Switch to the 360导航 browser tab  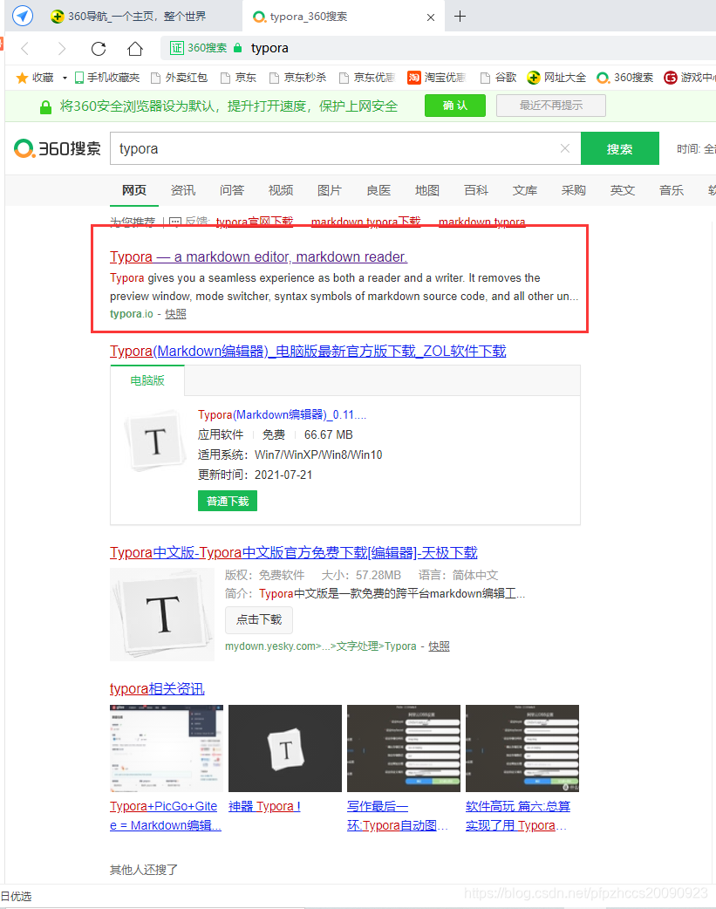click(x=129, y=17)
